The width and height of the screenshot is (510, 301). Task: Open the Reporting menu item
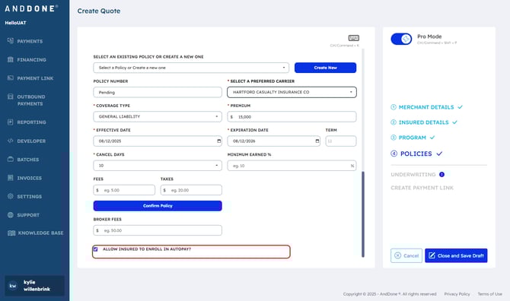click(31, 122)
